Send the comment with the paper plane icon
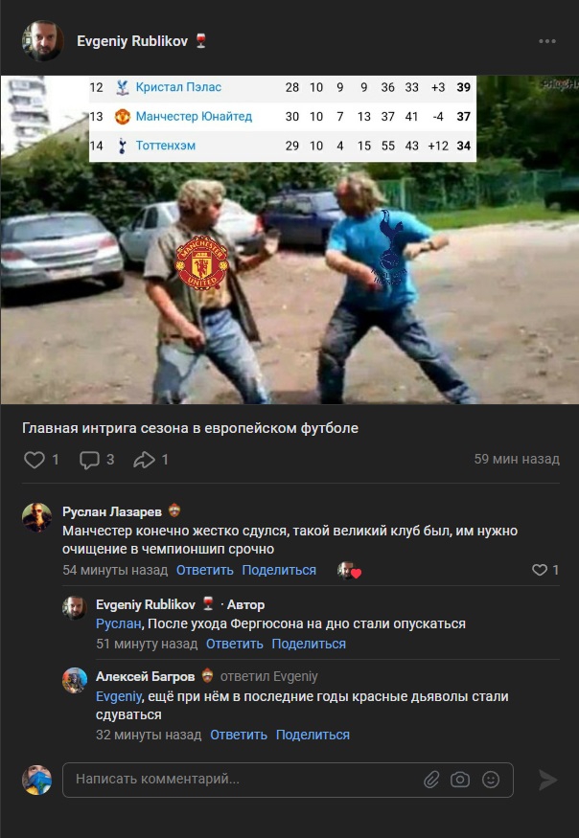 coord(548,780)
